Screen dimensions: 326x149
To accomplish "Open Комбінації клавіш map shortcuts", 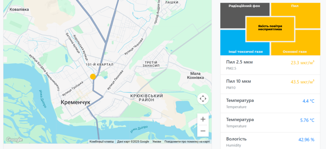I will pyautogui.click(x=102, y=142).
